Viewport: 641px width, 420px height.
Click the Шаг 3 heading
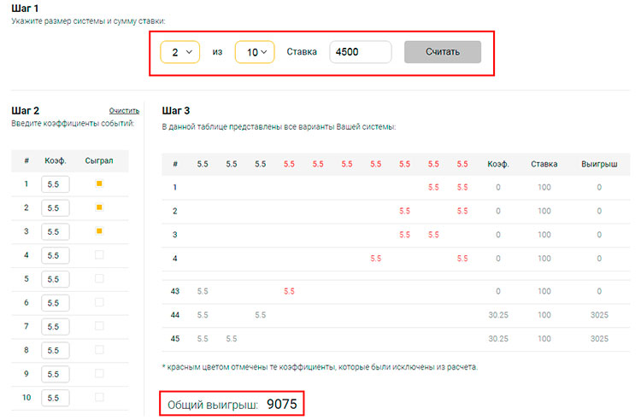pyautogui.click(x=176, y=111)
